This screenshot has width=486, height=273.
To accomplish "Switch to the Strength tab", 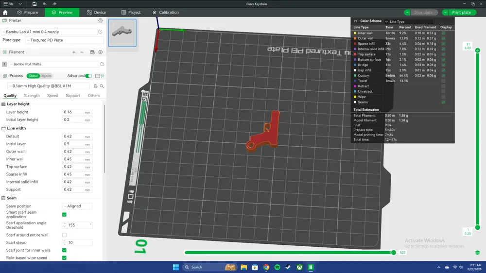I will click(x=32, y=96).
